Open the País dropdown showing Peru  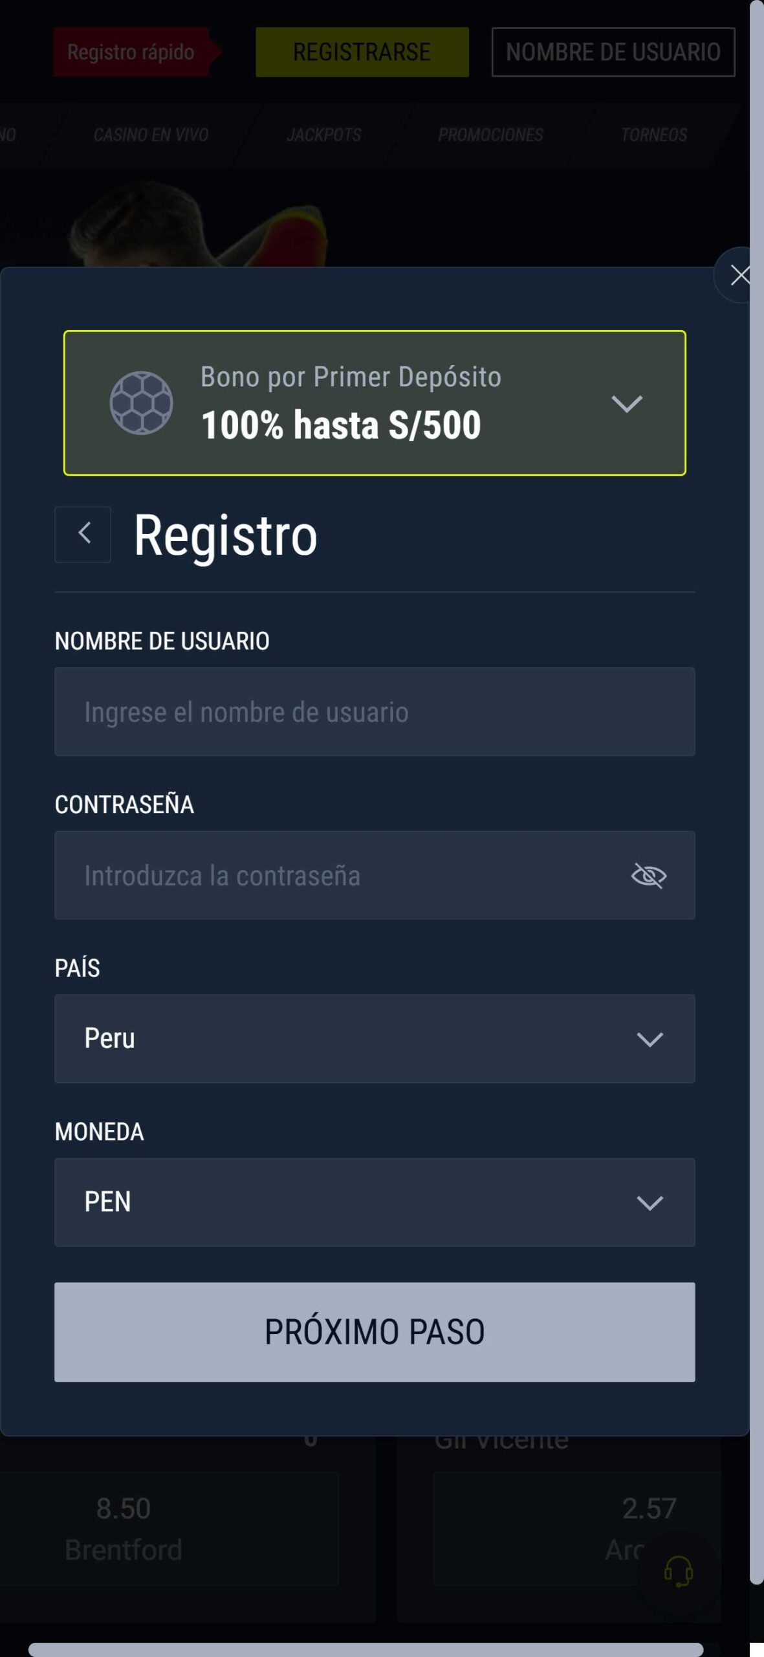[x=375, y=1039]
